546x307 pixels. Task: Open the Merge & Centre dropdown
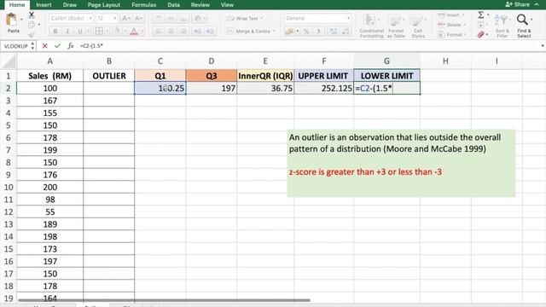[275, 32]
